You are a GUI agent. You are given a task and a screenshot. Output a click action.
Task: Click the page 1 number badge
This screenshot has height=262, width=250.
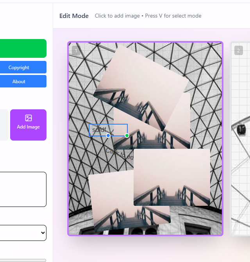point(76,50)
